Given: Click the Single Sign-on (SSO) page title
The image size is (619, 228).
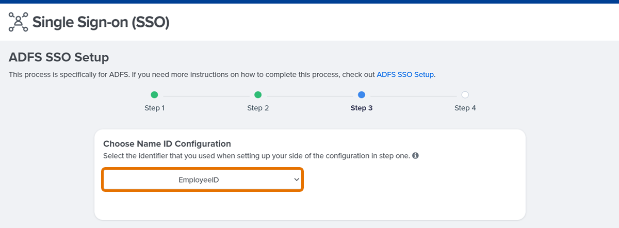Looking at the screenshot, I should point(101,22).
